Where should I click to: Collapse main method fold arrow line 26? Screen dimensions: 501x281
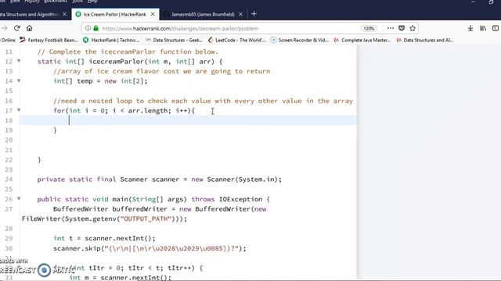19,198
